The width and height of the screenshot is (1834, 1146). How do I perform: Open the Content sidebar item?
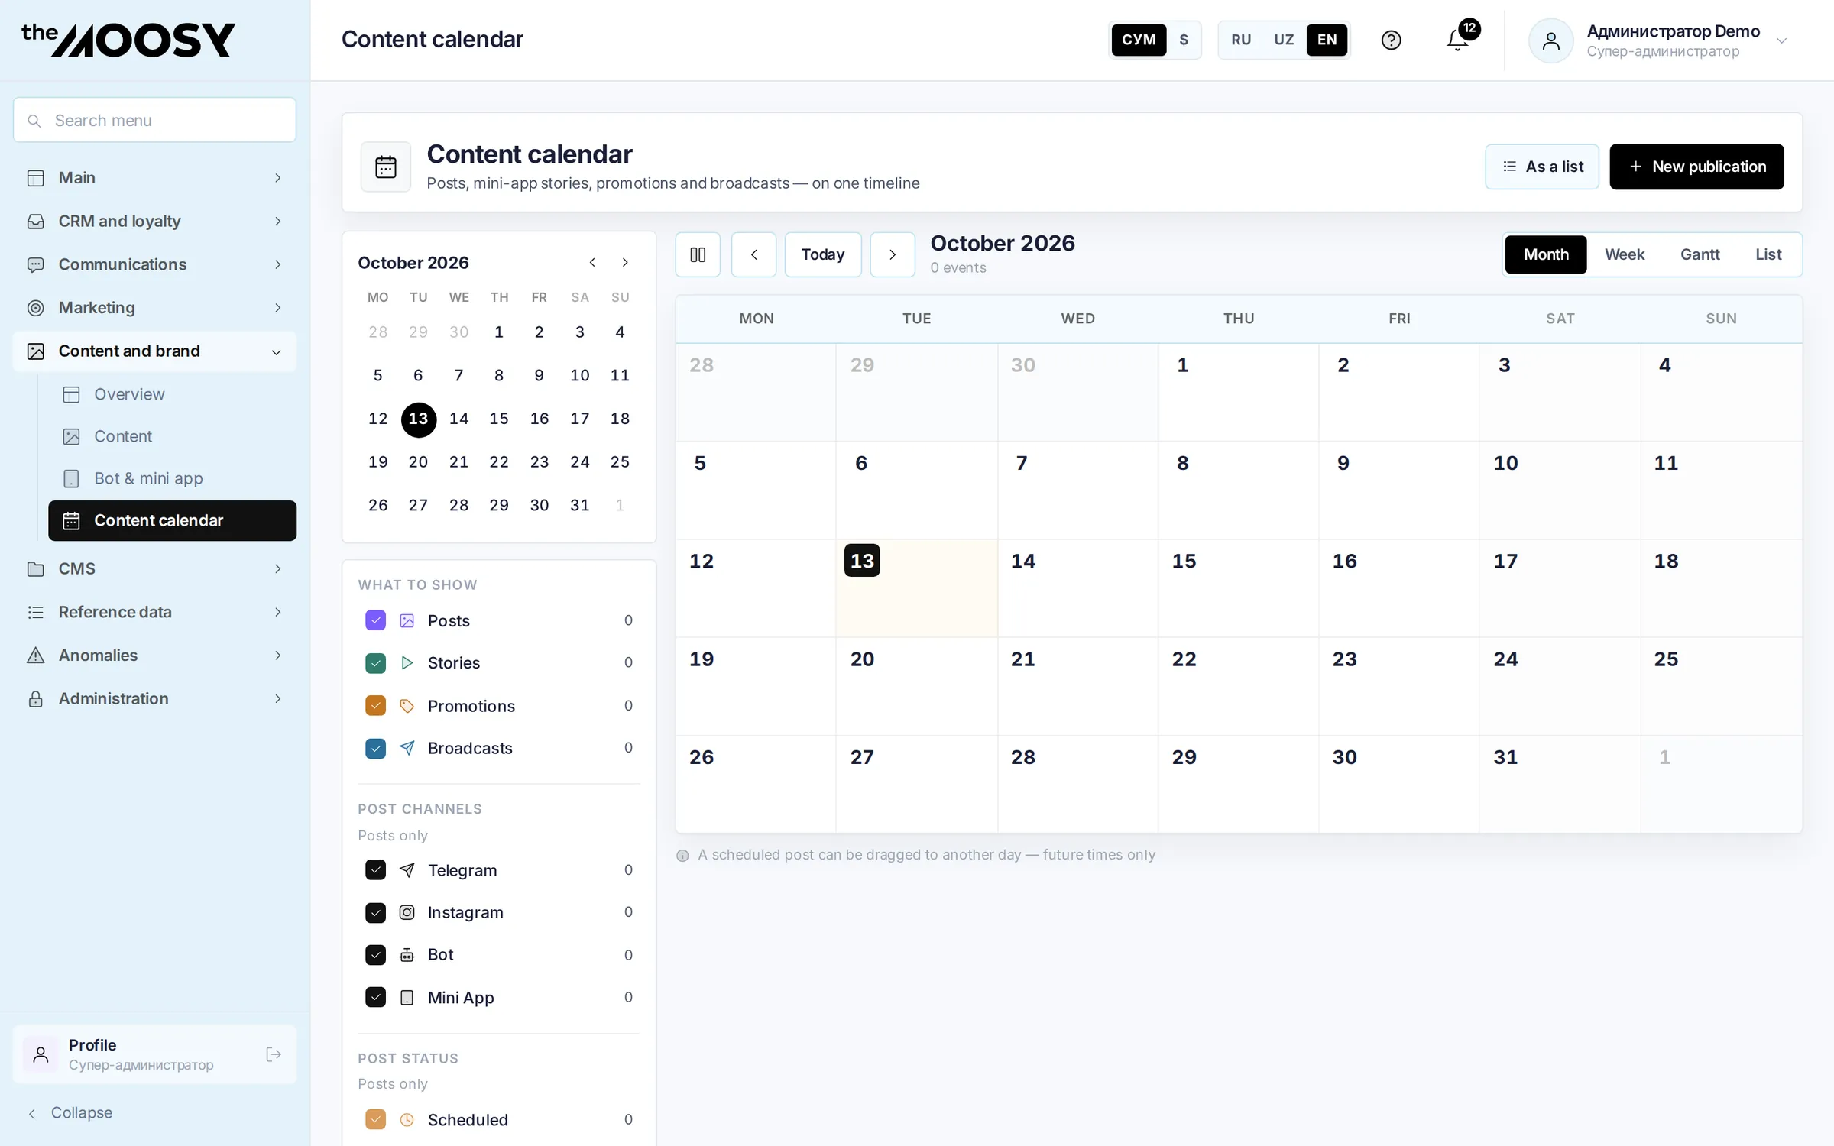click(173, 436)
